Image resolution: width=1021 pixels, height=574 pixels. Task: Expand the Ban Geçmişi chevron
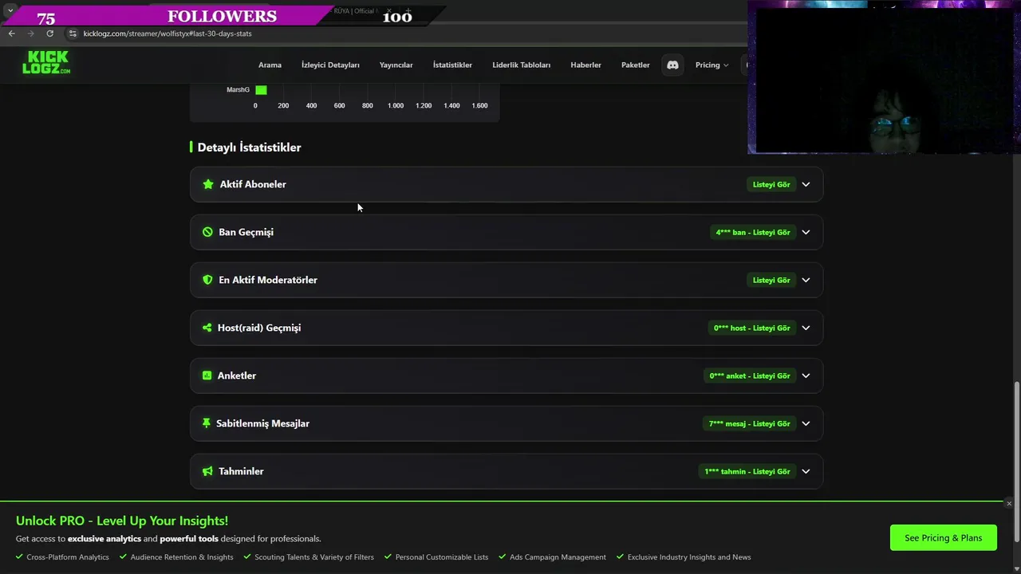[806, 232]
